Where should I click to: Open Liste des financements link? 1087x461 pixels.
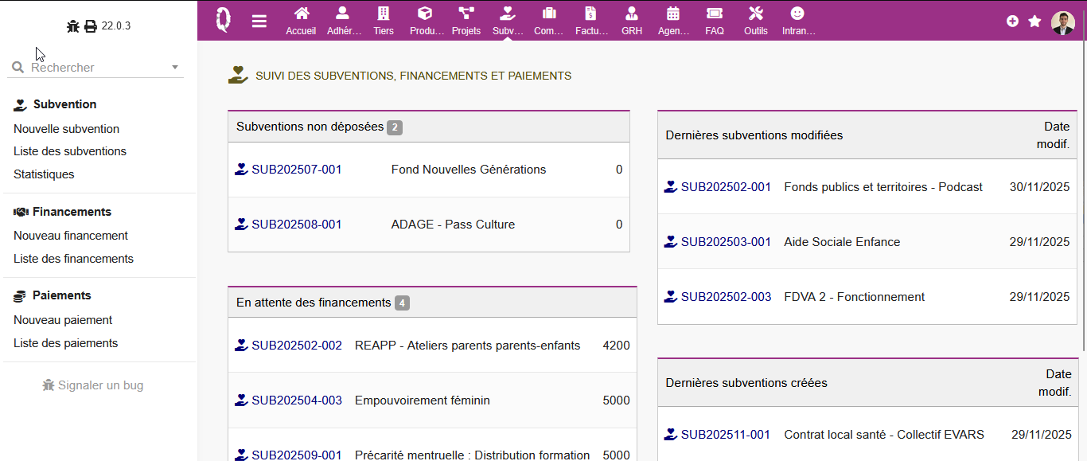coord(73,259)
